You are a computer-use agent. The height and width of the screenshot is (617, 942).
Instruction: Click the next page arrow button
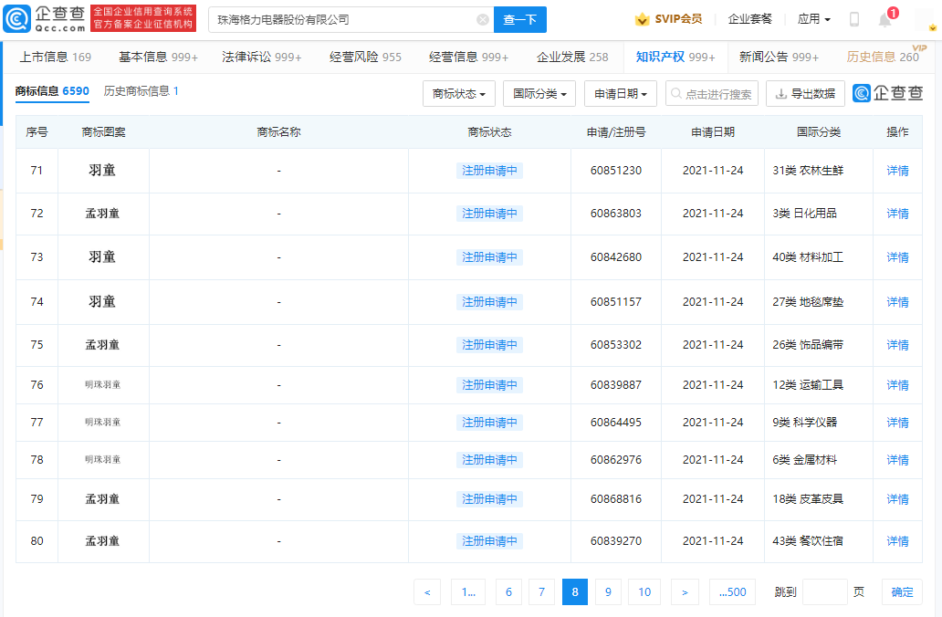point(685,592)
